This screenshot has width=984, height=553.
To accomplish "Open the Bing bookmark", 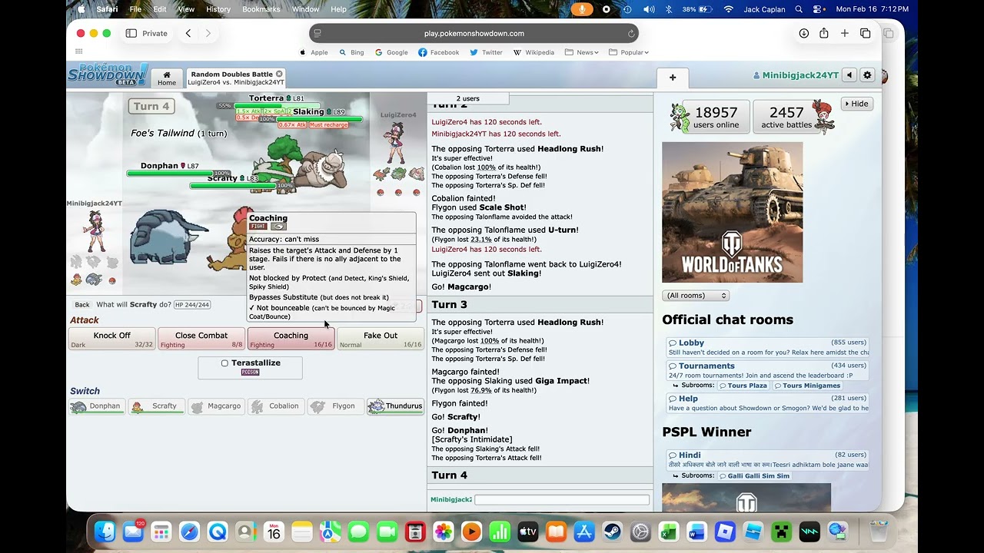I will 351,52.
